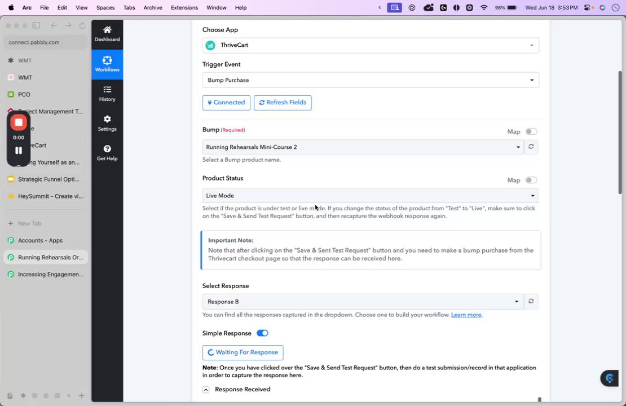
Task: Switch to Accounts - Apps tab
Action: 46,240
